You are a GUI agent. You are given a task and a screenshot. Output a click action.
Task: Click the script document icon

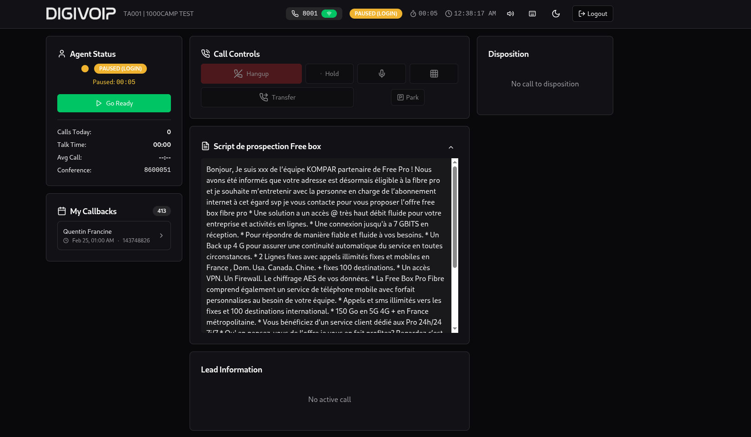[205, 146]
